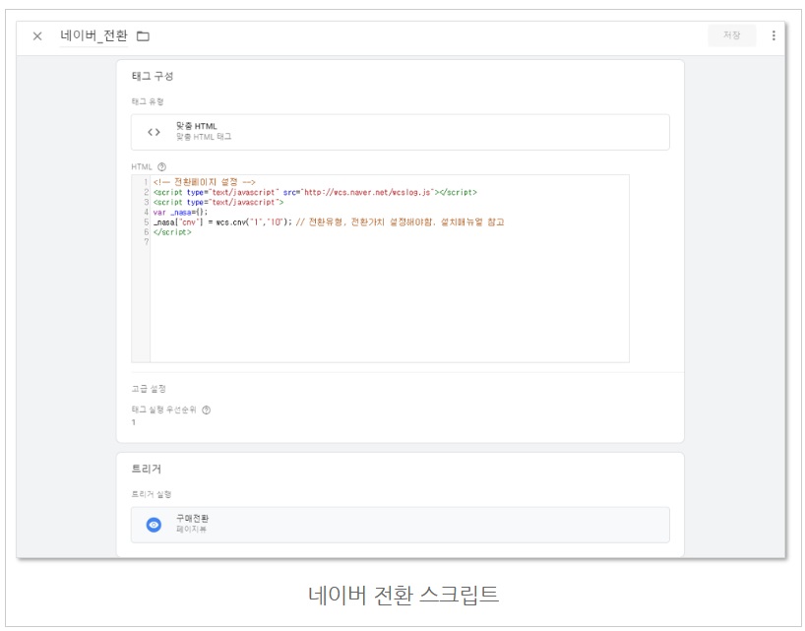The height and width of the screenshot is (631, 805).
Task: Open the 구매전환 trigger card
Action: click(x=400, y=525)
